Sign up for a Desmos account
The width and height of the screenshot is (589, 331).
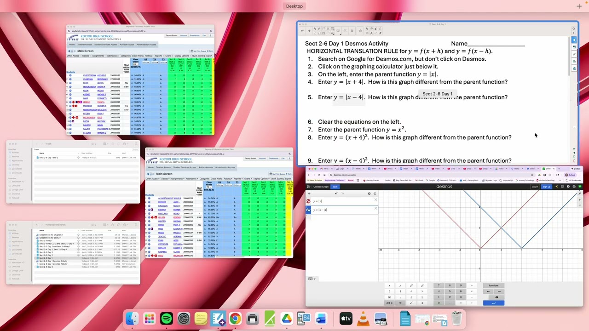click(546, 187)
